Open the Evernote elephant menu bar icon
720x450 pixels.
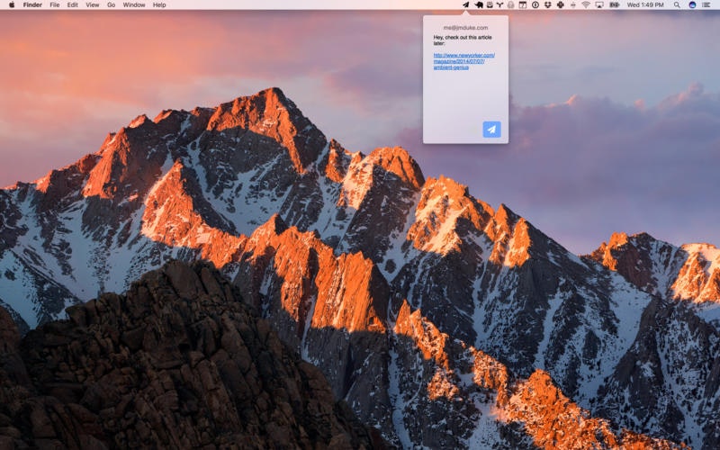click(479, 4)
